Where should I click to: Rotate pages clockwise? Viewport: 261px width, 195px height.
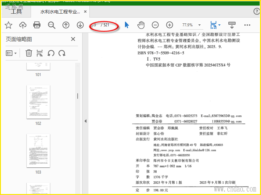click(62, 53)
